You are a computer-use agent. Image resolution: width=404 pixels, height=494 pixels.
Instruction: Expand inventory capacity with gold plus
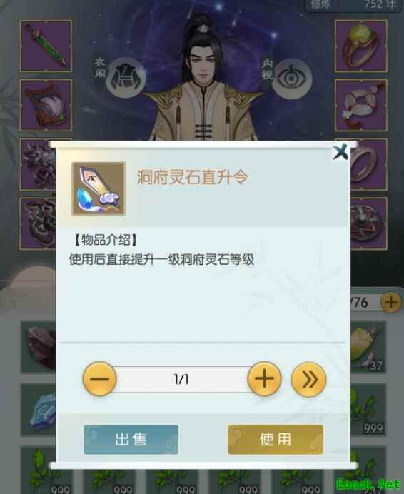pyautogui.click(x=390, y=303)
